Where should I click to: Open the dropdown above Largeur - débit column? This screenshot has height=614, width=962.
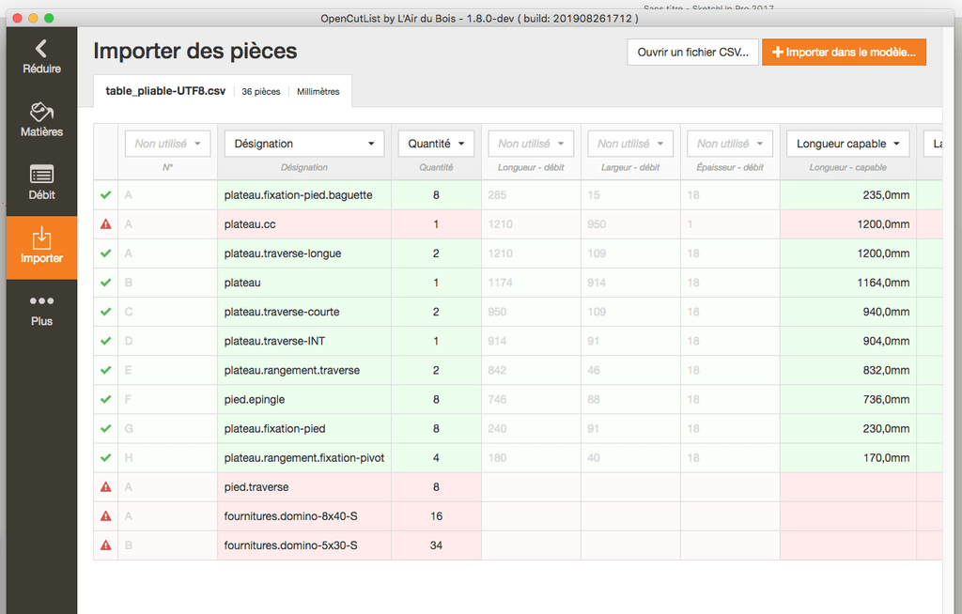(630, 144)
